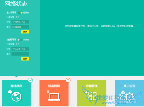
Task: Click the 已连设备：0个 text
Action: [x=13, y=44]
